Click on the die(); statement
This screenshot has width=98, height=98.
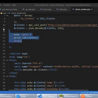click(x=18, y=41)
